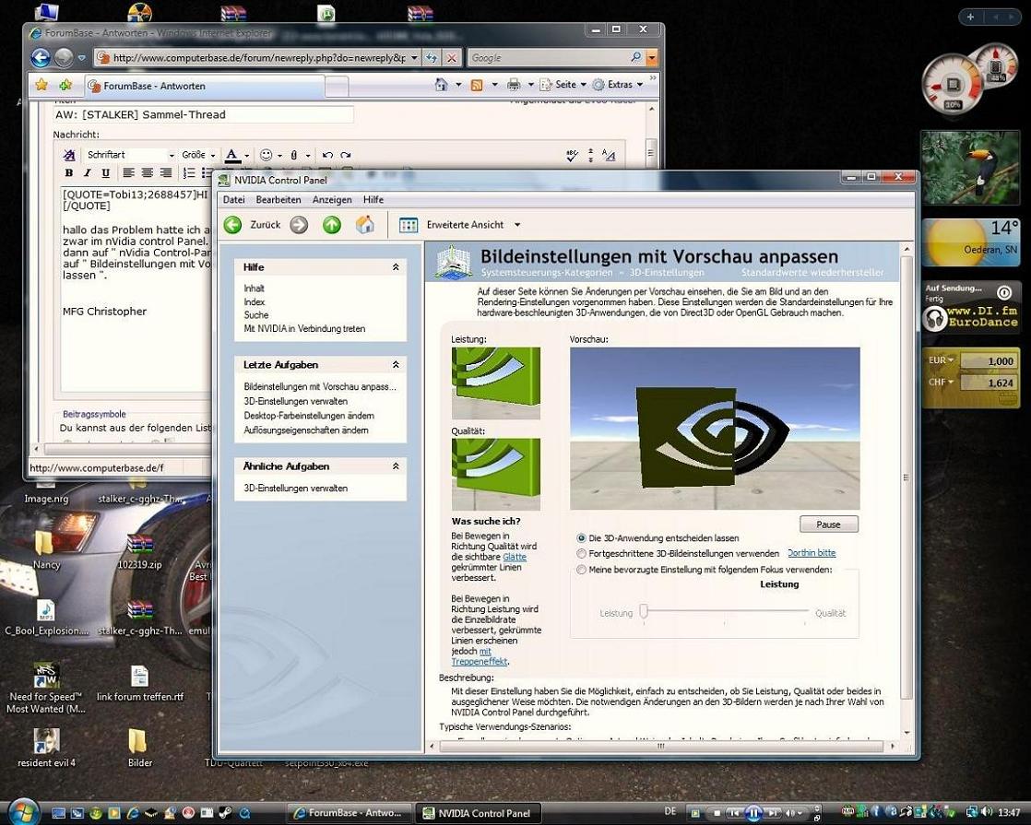Screen dimensions: 1031x825
Task: Click the red stop icon in Internet Explorer
Action: tap(452, 58)
